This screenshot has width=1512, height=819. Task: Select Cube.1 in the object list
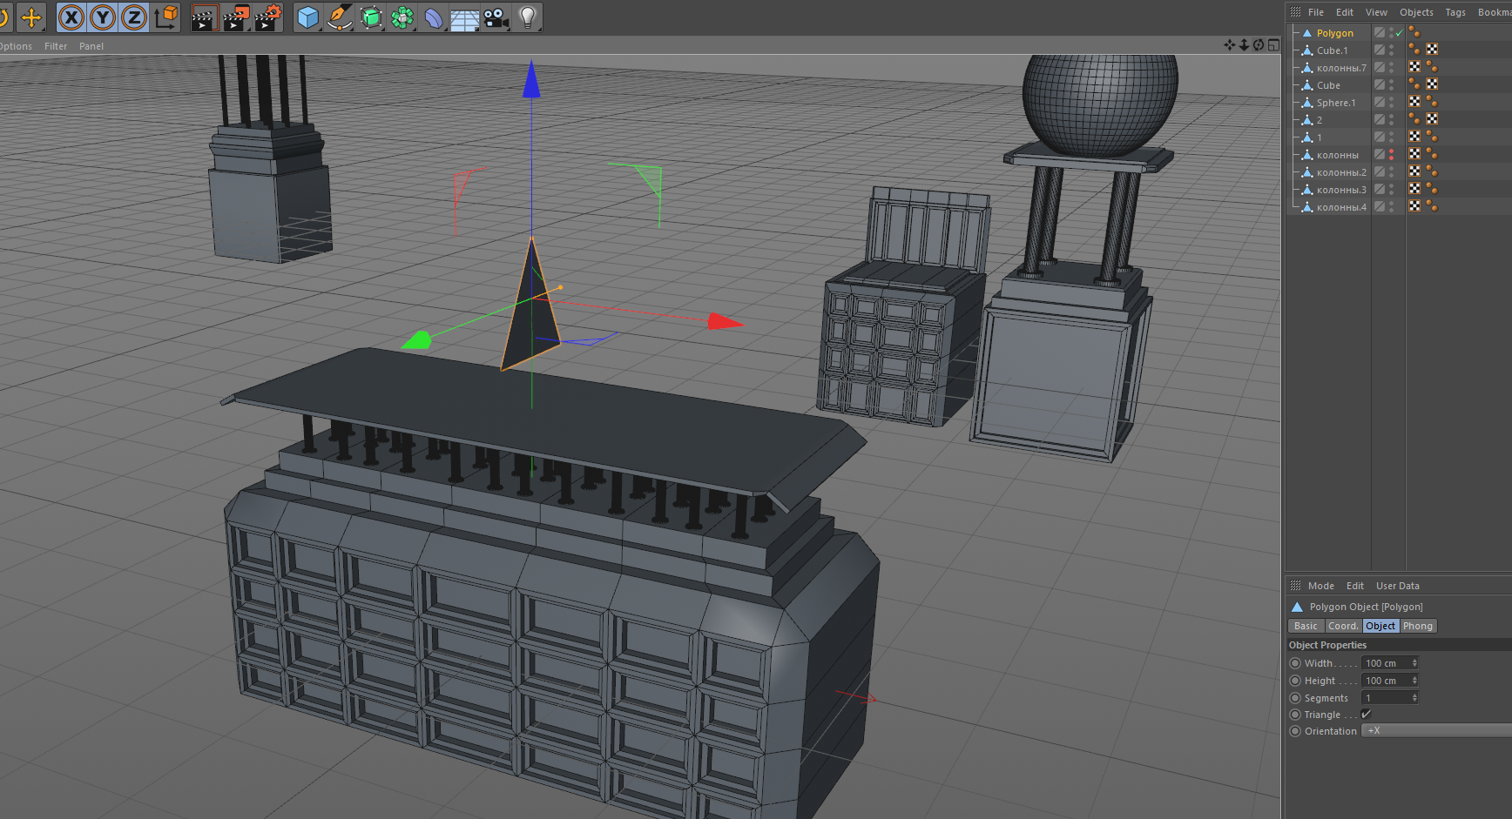pos(1332,50)
